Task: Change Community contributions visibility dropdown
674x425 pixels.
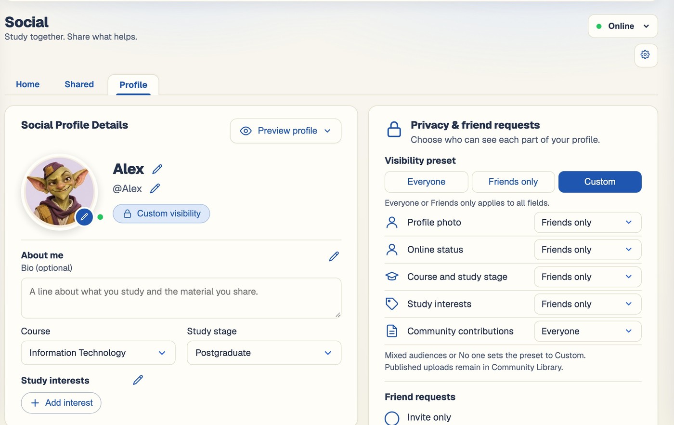Action: pos(588,331)
